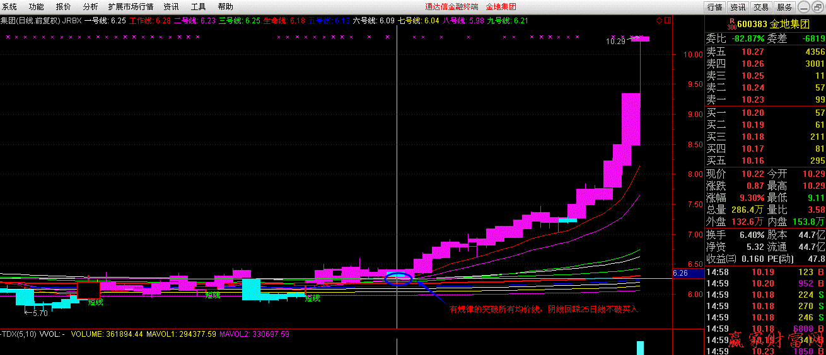Open the 工具 menu
826x355 pixels.
[x=198, y=7]
